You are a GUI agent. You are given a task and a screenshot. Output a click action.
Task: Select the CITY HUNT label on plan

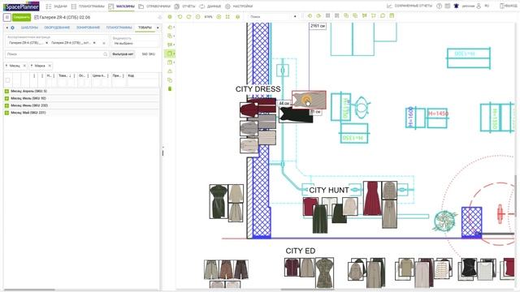coord(328,190)
